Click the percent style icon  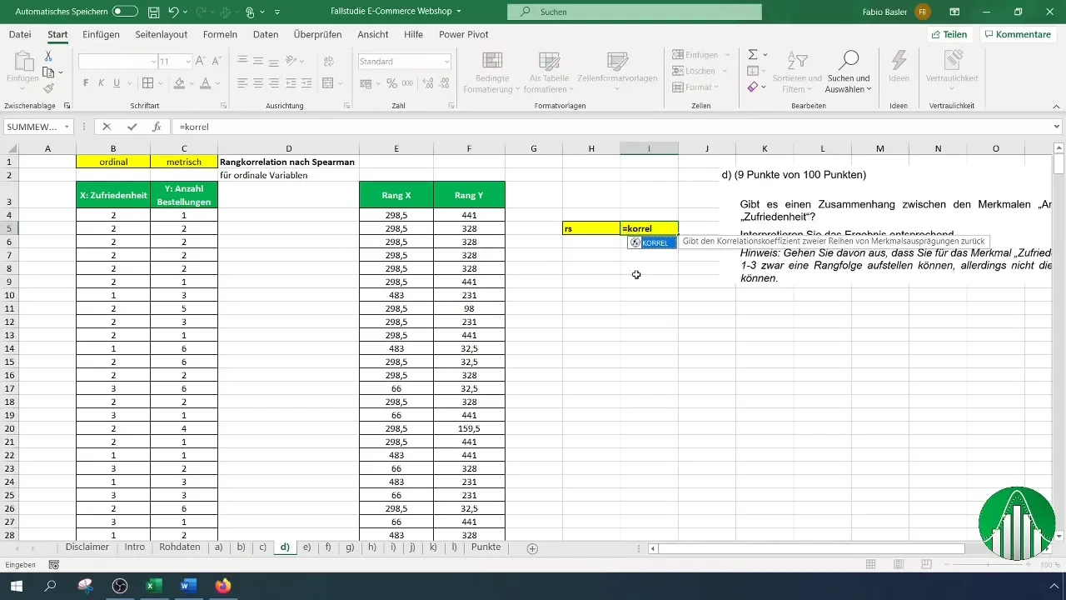(x=391, y=83)
